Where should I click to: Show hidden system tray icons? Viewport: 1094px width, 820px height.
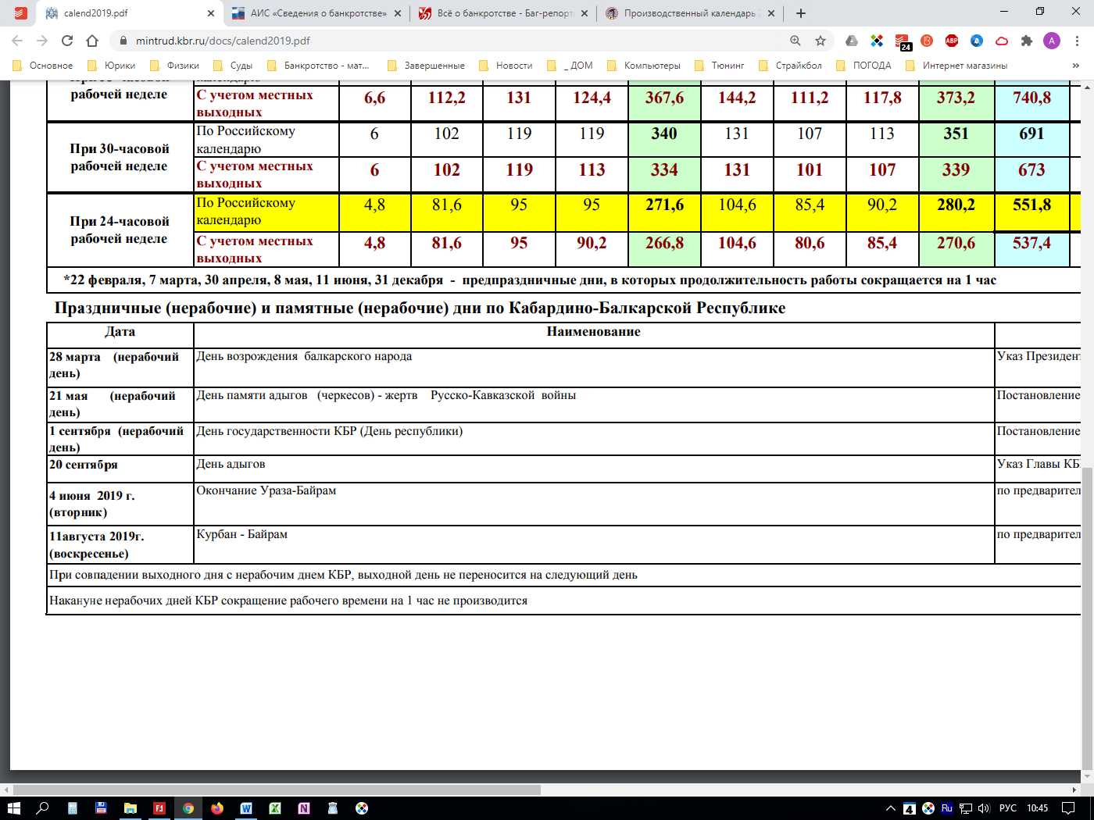[x=890, y=808]
